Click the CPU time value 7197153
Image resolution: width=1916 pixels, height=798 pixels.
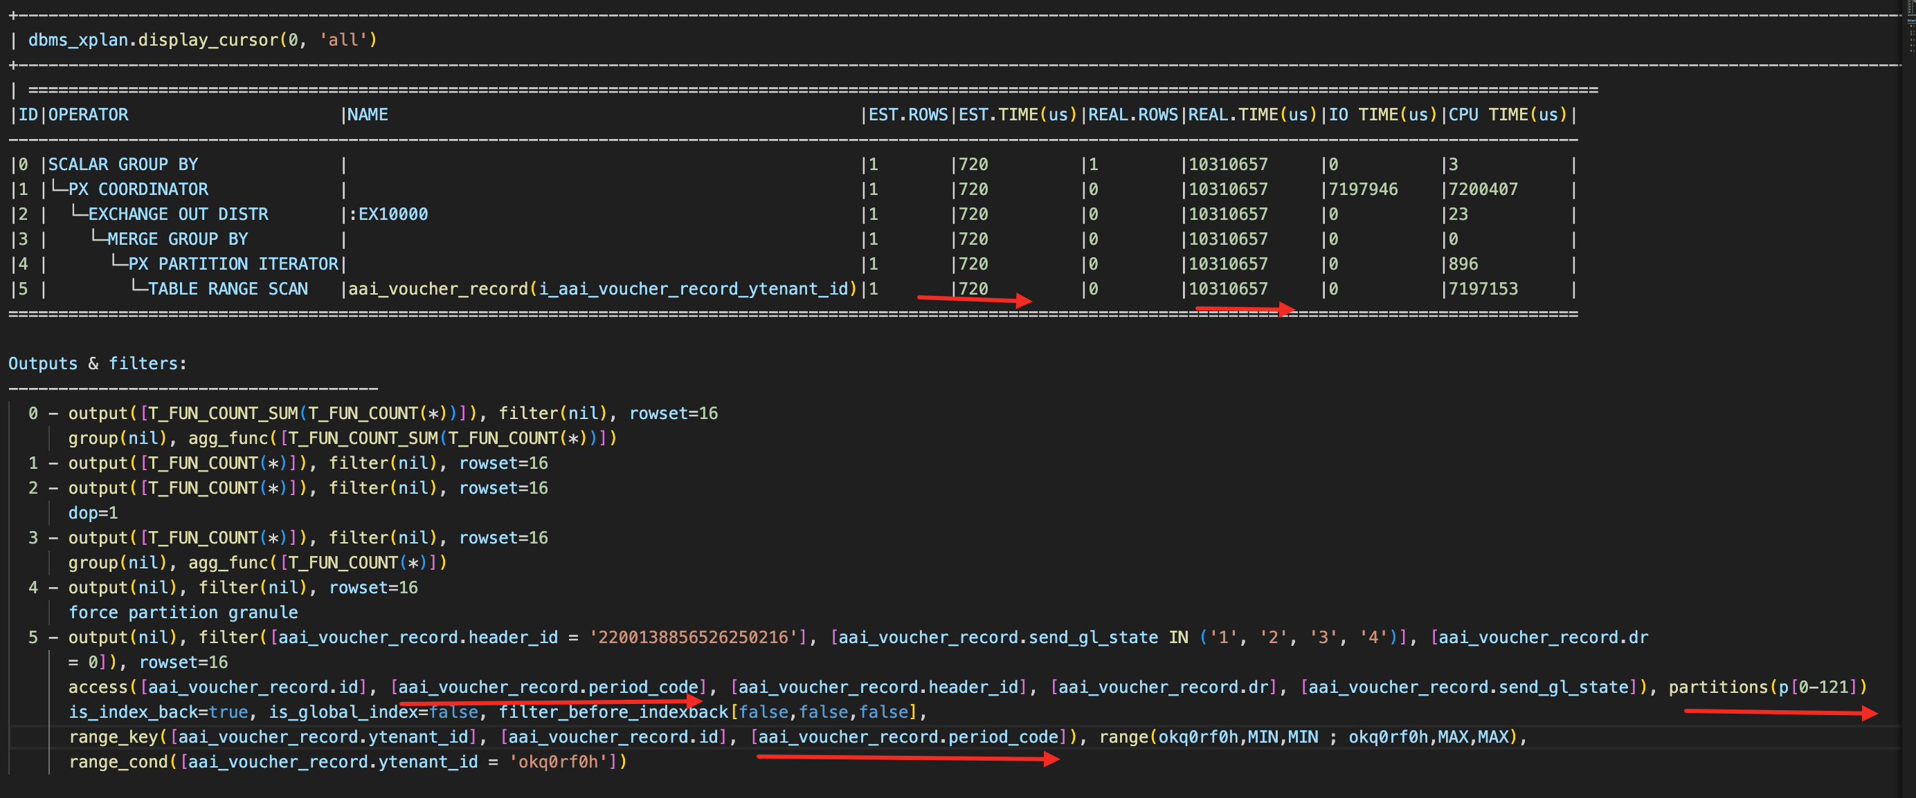[1483, 289]
